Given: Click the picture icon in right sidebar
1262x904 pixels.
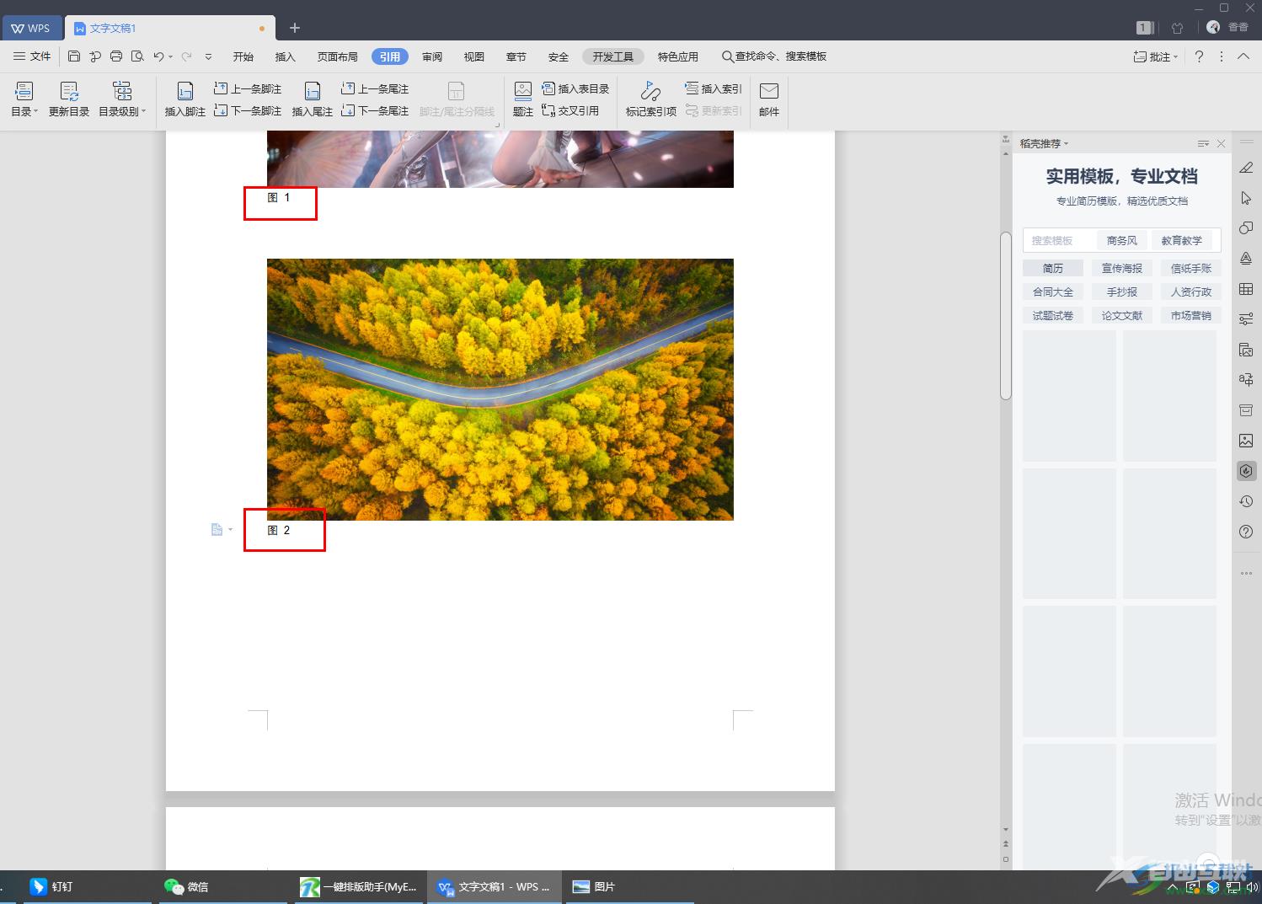Looking at the screenshot, I should [1247, 441].
